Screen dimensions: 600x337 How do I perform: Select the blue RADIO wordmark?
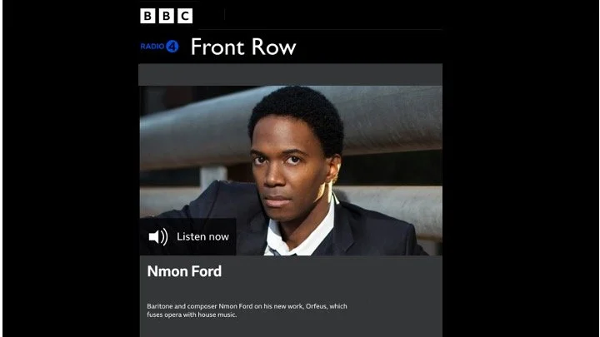click(x=152, y=47)
